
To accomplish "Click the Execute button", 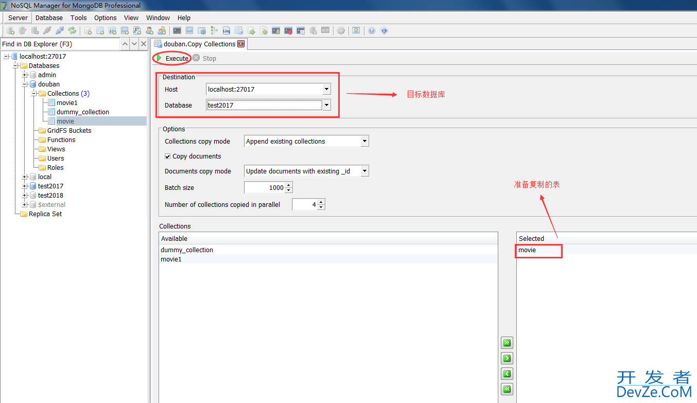I will (x=172, y=58).
